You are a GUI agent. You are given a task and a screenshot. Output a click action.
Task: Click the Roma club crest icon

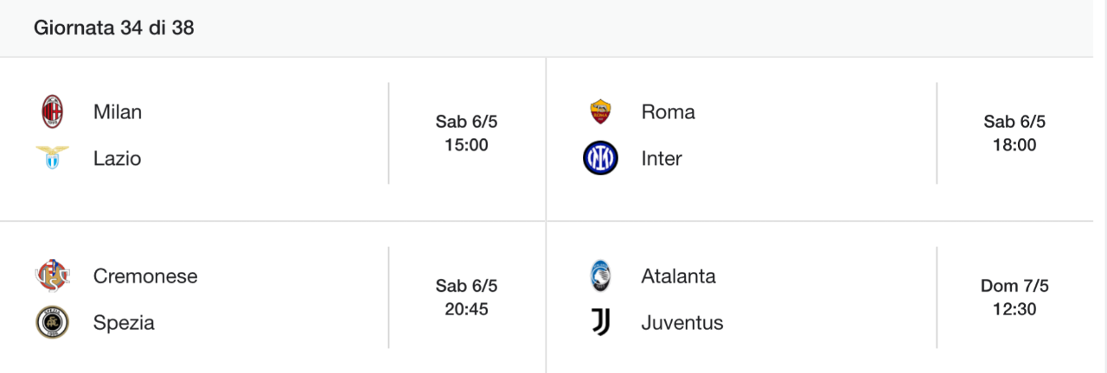click(x=600, y=112)
